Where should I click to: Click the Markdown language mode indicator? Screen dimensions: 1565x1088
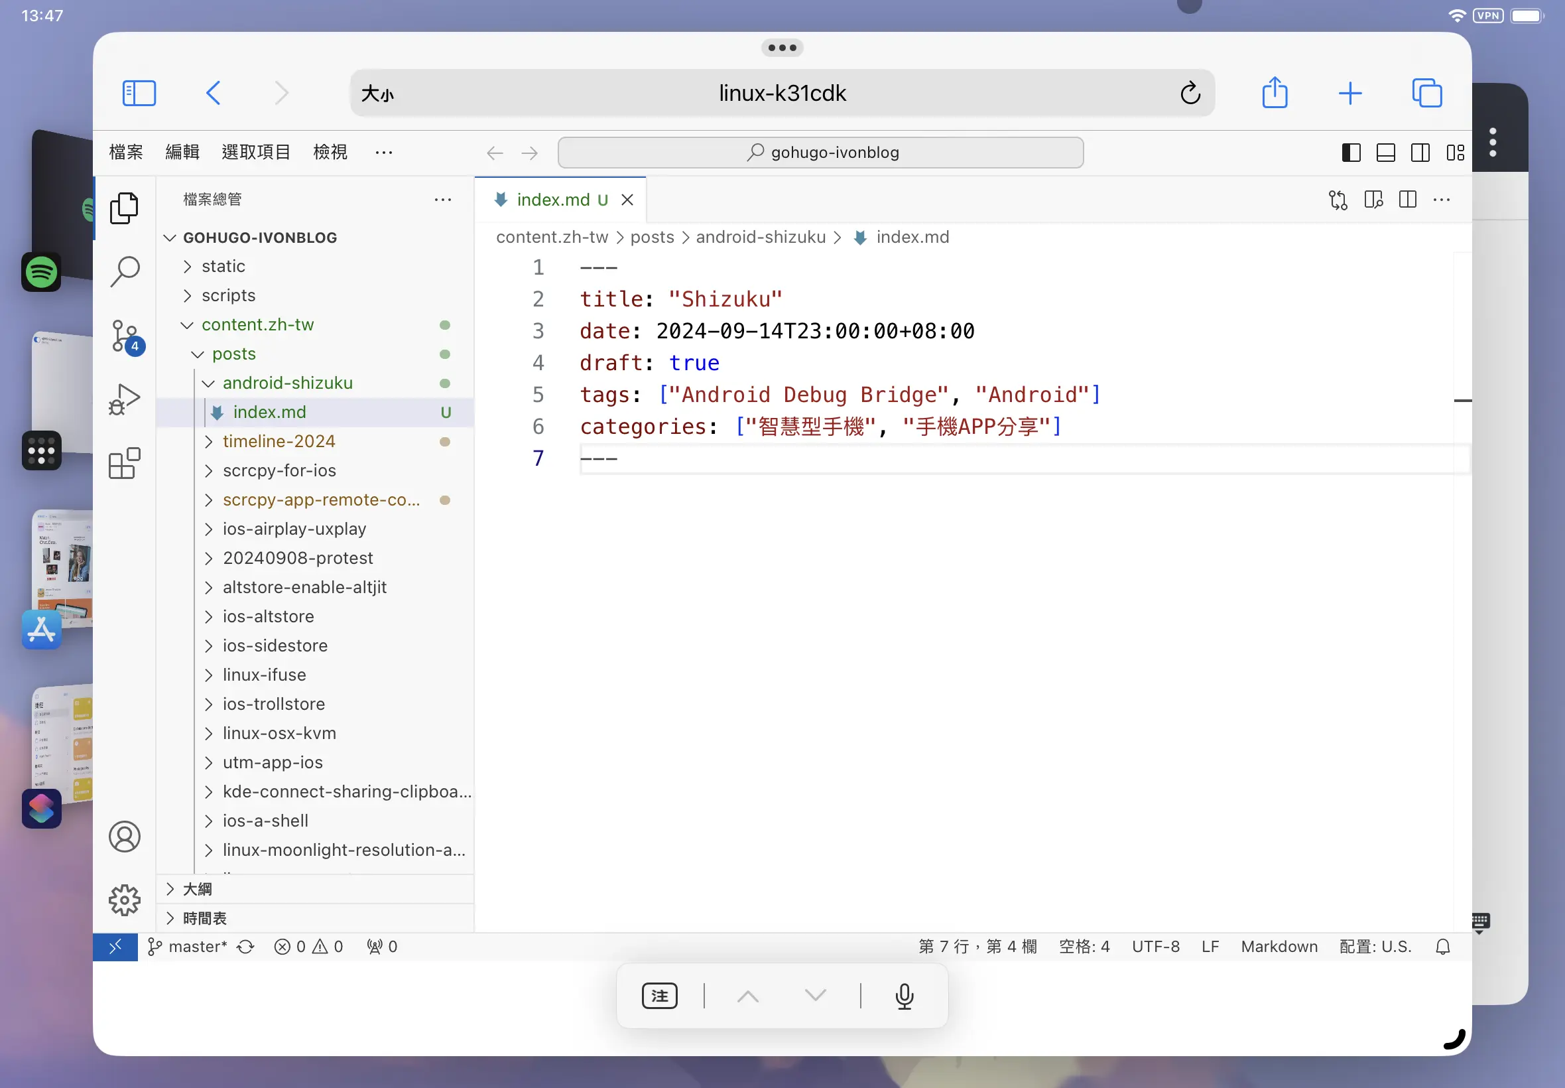tap(1279, 946)
